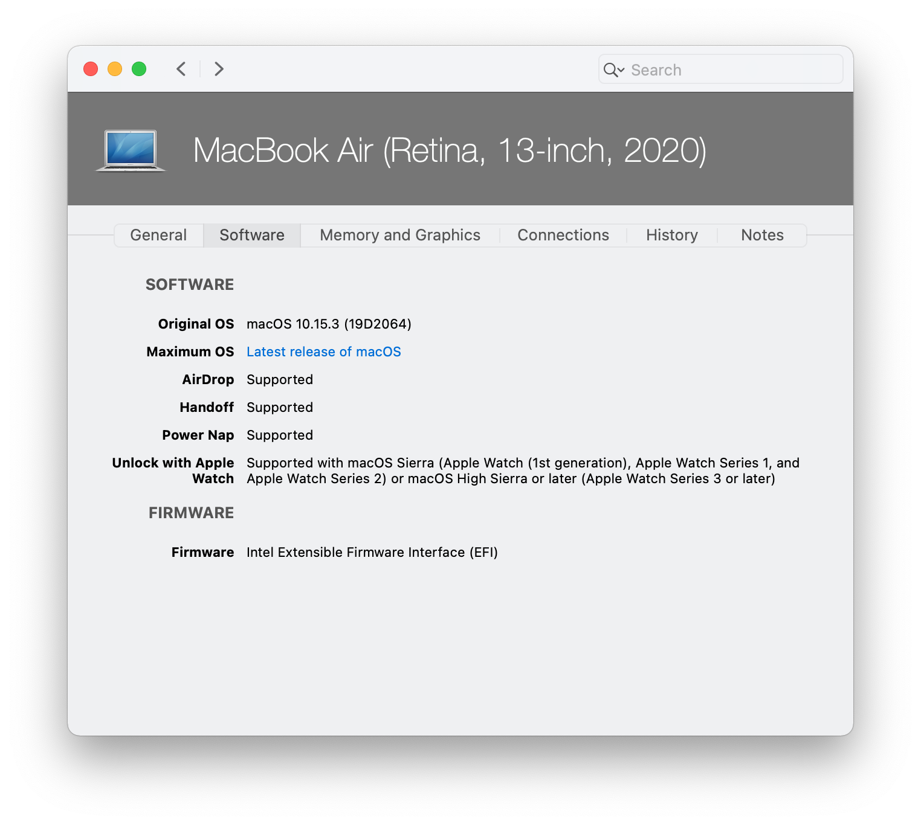The width and height of the screenshot is (921, 825).
Task: Focus the Search field
Action: click(720, 69)
